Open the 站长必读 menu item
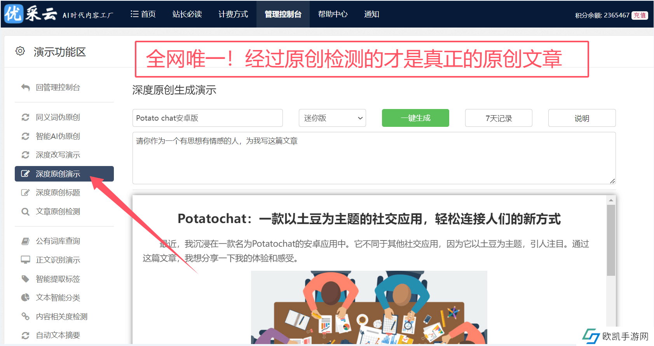The width and height of the screenshot is (654, 346). [x=187, y=14]
